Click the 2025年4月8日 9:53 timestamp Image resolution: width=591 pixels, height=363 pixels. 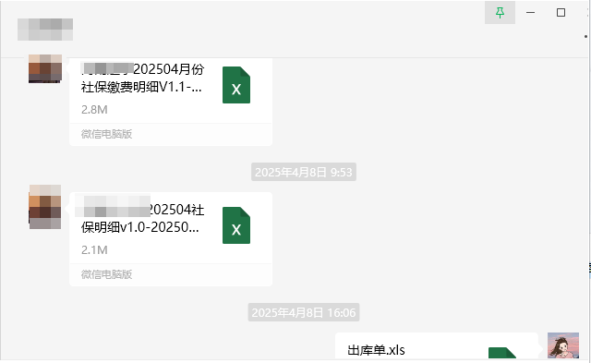click(x=304, y=173)
